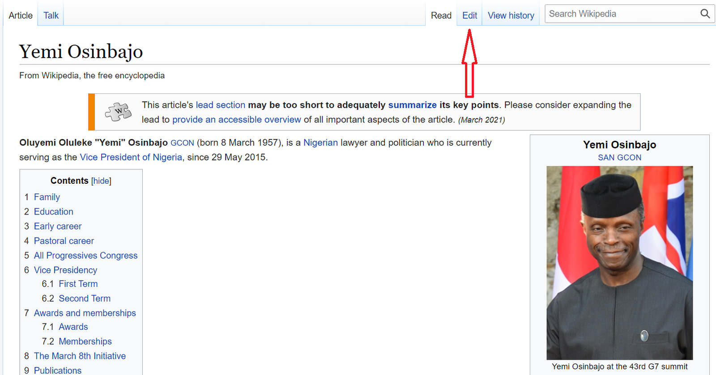
Task: Select the Read tab
Action: pyautogui.click(x=441, y=16)
